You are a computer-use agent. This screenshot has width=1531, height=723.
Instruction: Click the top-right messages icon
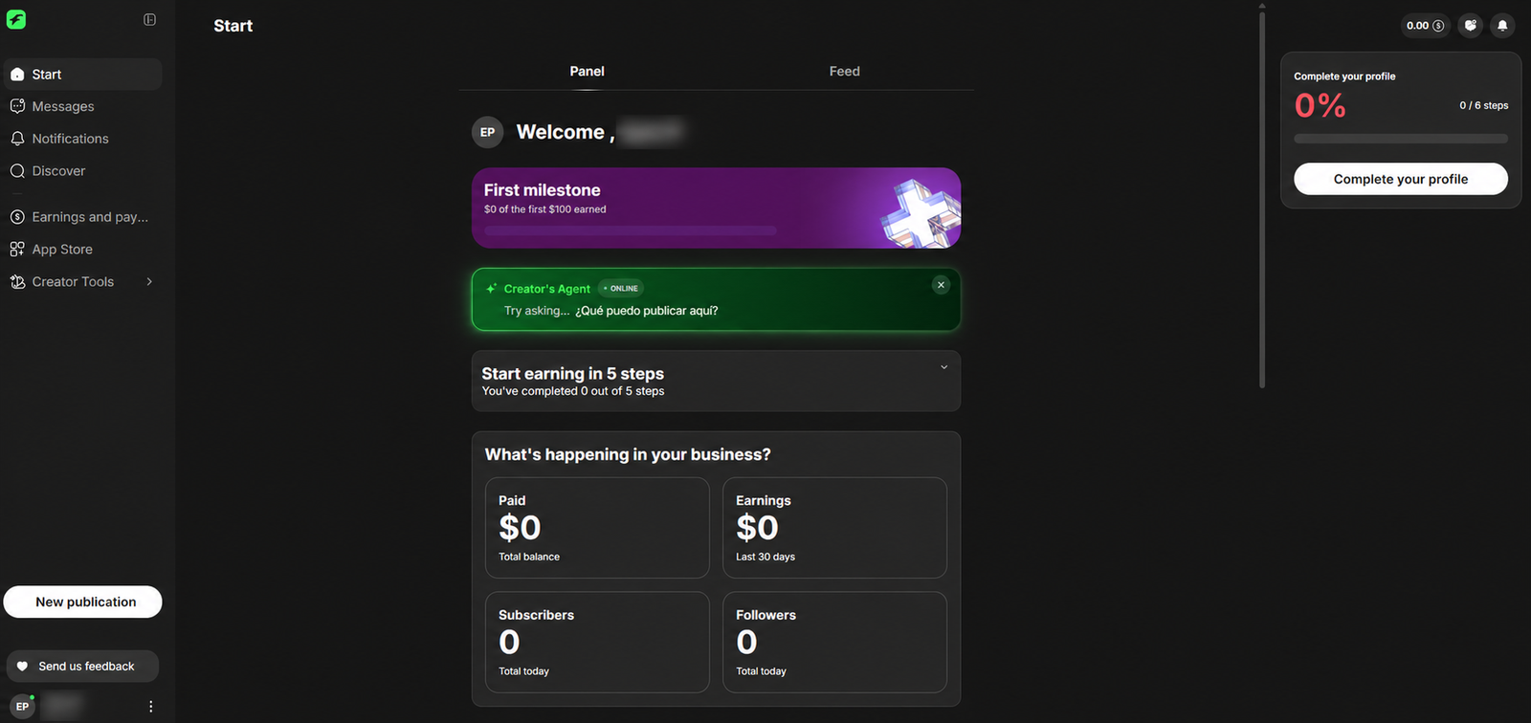[1471, 26]
